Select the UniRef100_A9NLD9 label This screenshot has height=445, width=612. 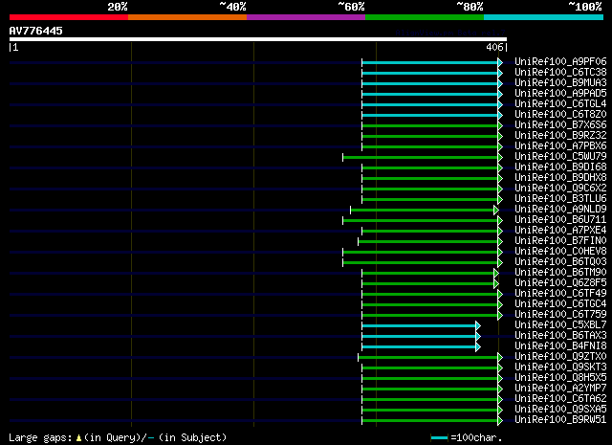tap(560, 209)
